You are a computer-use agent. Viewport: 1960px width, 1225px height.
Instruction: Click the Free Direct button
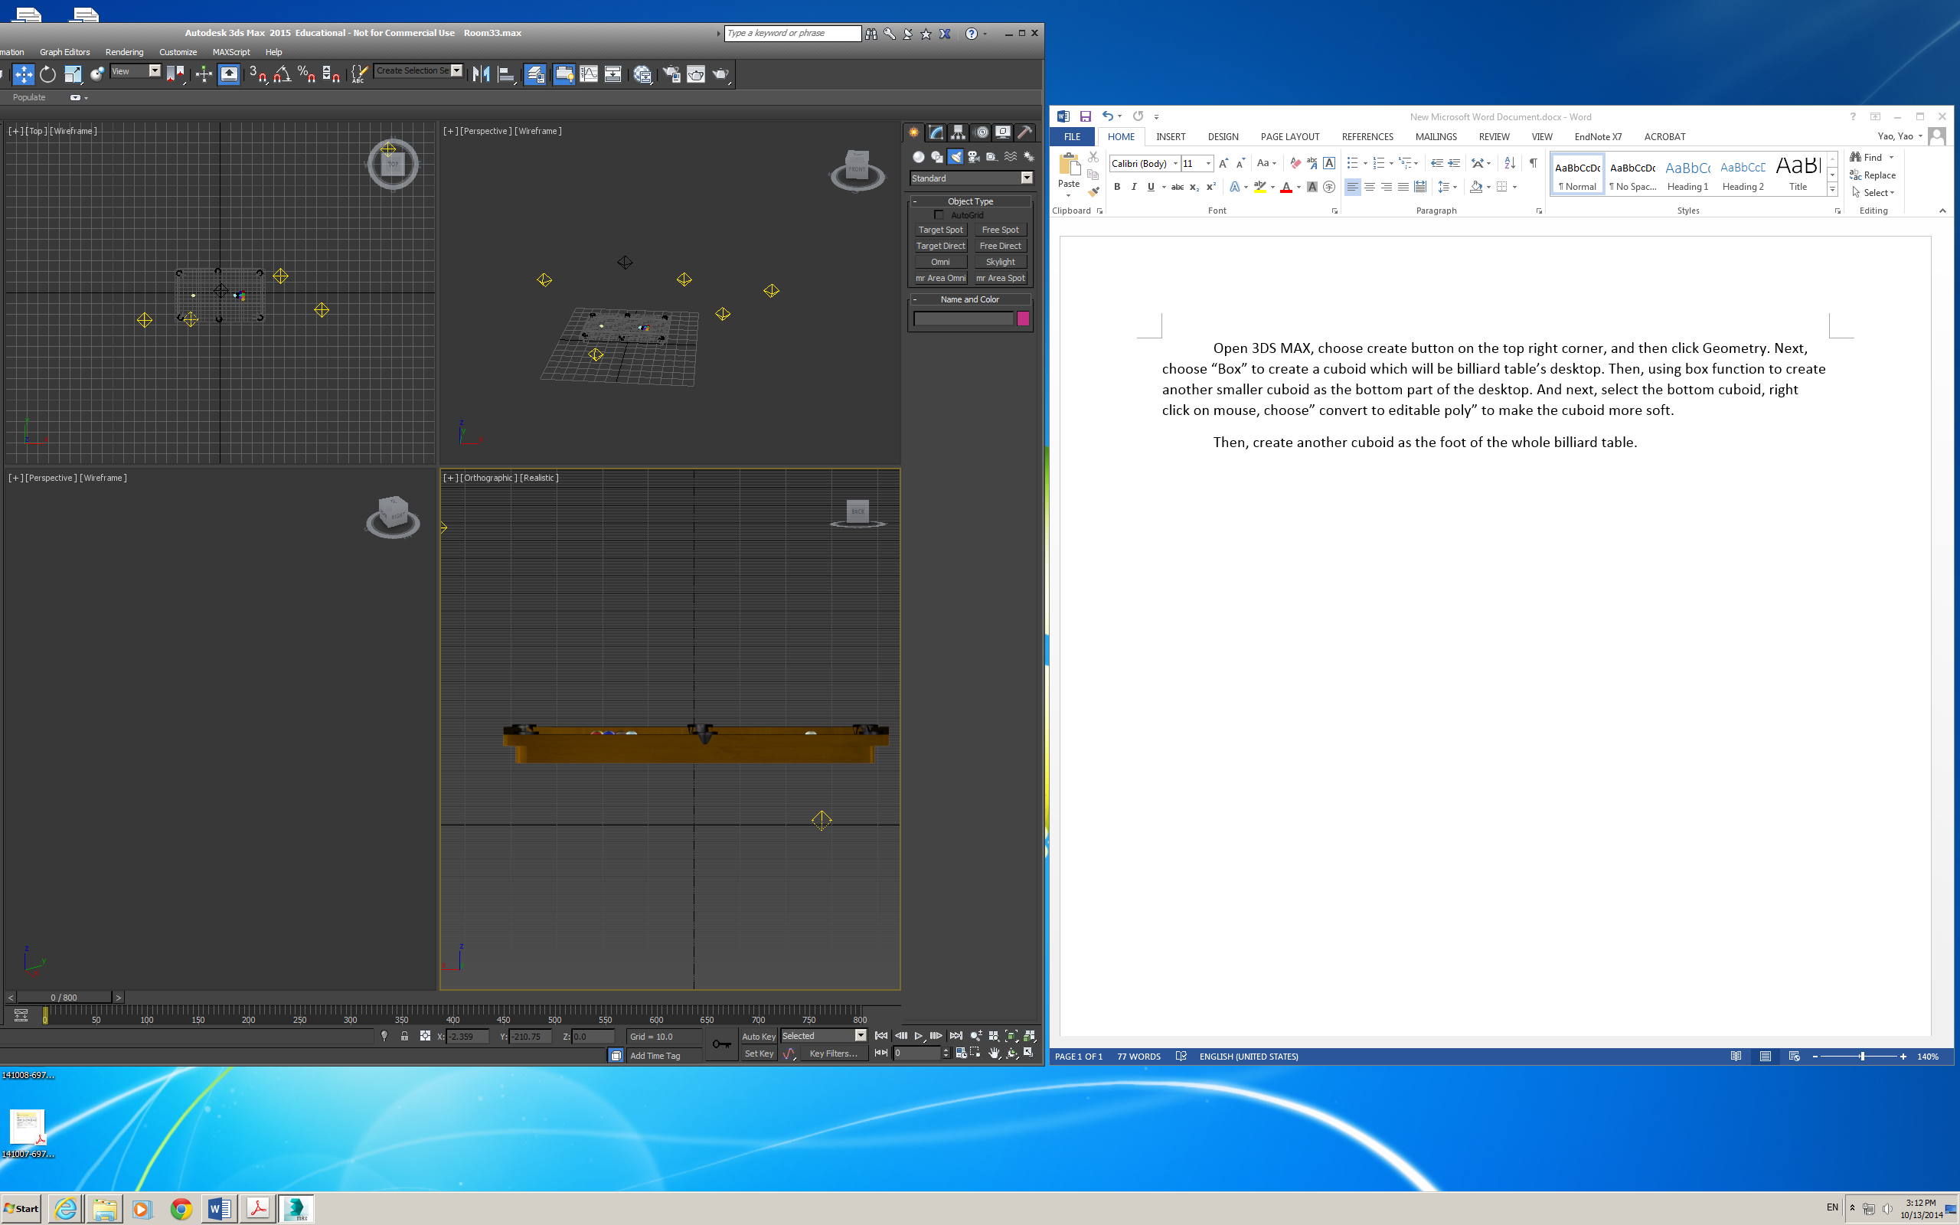(x=1000, y=247)
